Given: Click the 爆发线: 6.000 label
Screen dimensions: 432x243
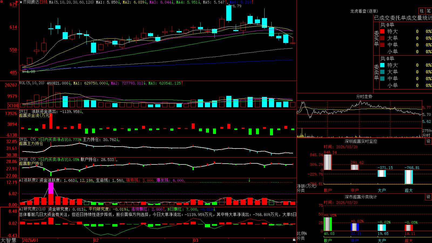Looking at the screenshot, I should pyautogui.click(x=170, y=180).
